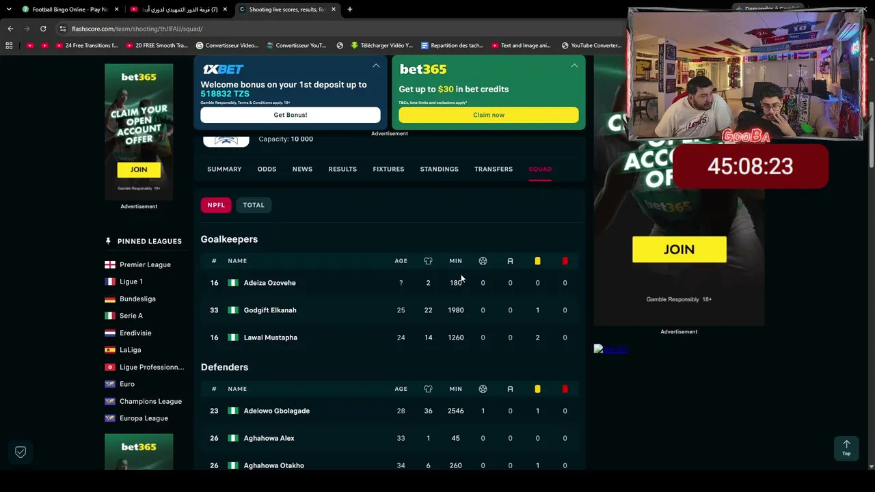Image resolution: width=875 pixels, height=492 pixels.
Task: Open the '24 Free Transitions' bookmark
Action: 85,46
